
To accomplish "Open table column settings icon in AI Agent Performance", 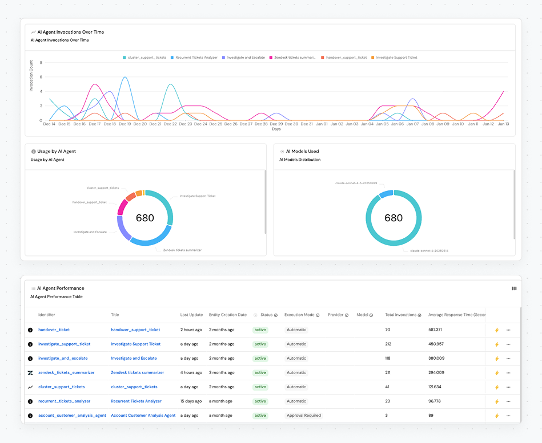I will tap(514, 288).
